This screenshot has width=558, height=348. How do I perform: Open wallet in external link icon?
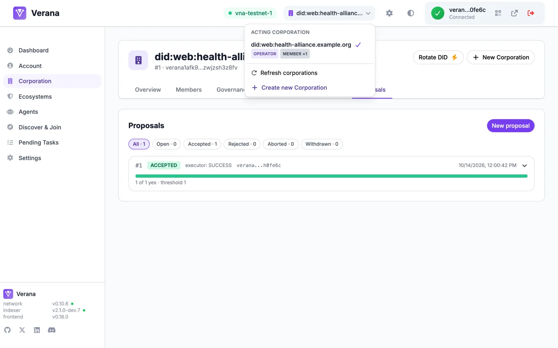pyautogui.click(x=514, y=13)
